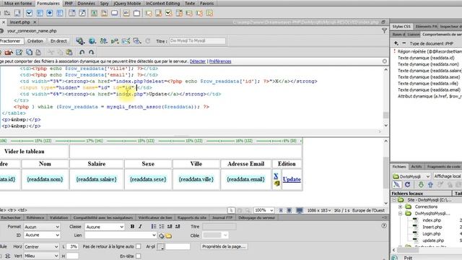This screenshot has width=462, height=260.
Task: Open the Classe dropdown
Action: [x=105, y=227]
